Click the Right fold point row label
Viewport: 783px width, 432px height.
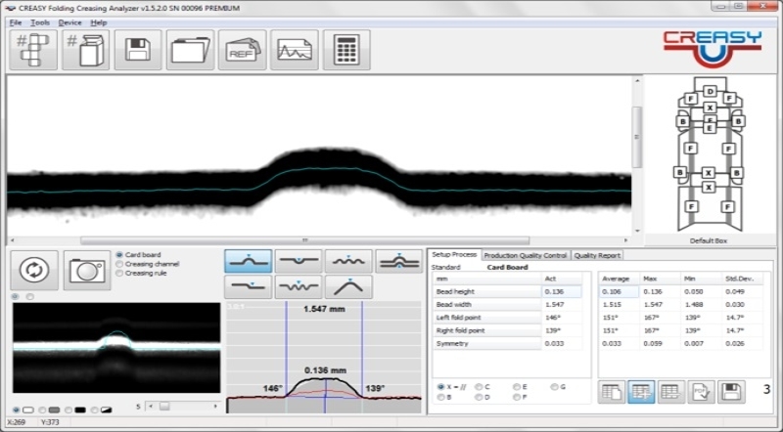(486, 330)
